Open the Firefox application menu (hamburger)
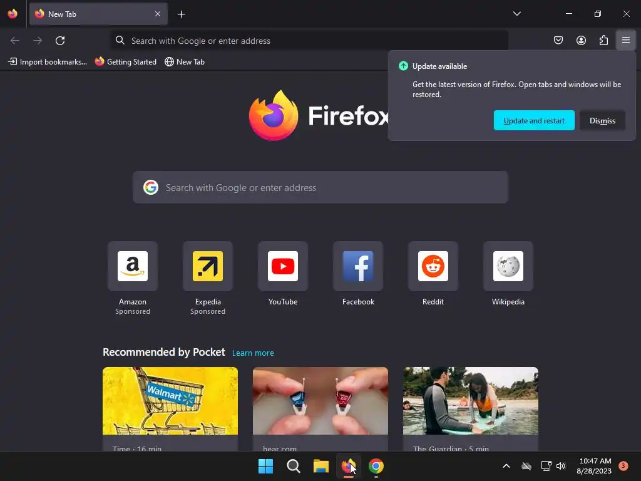The image size is (641, 481). [x=625, y=40]
